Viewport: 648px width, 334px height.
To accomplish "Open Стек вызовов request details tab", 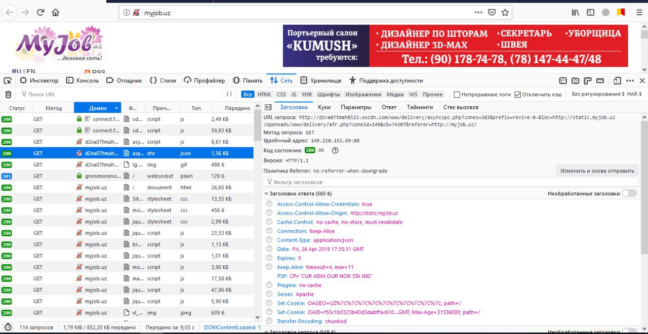I will (461, 107).
